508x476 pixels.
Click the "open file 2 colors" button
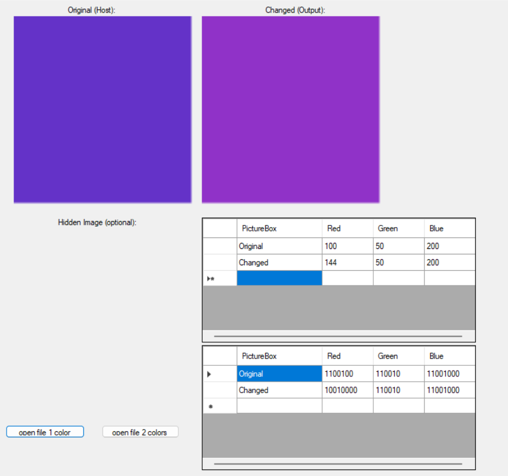pyautogui.click(x=140, y=432)
